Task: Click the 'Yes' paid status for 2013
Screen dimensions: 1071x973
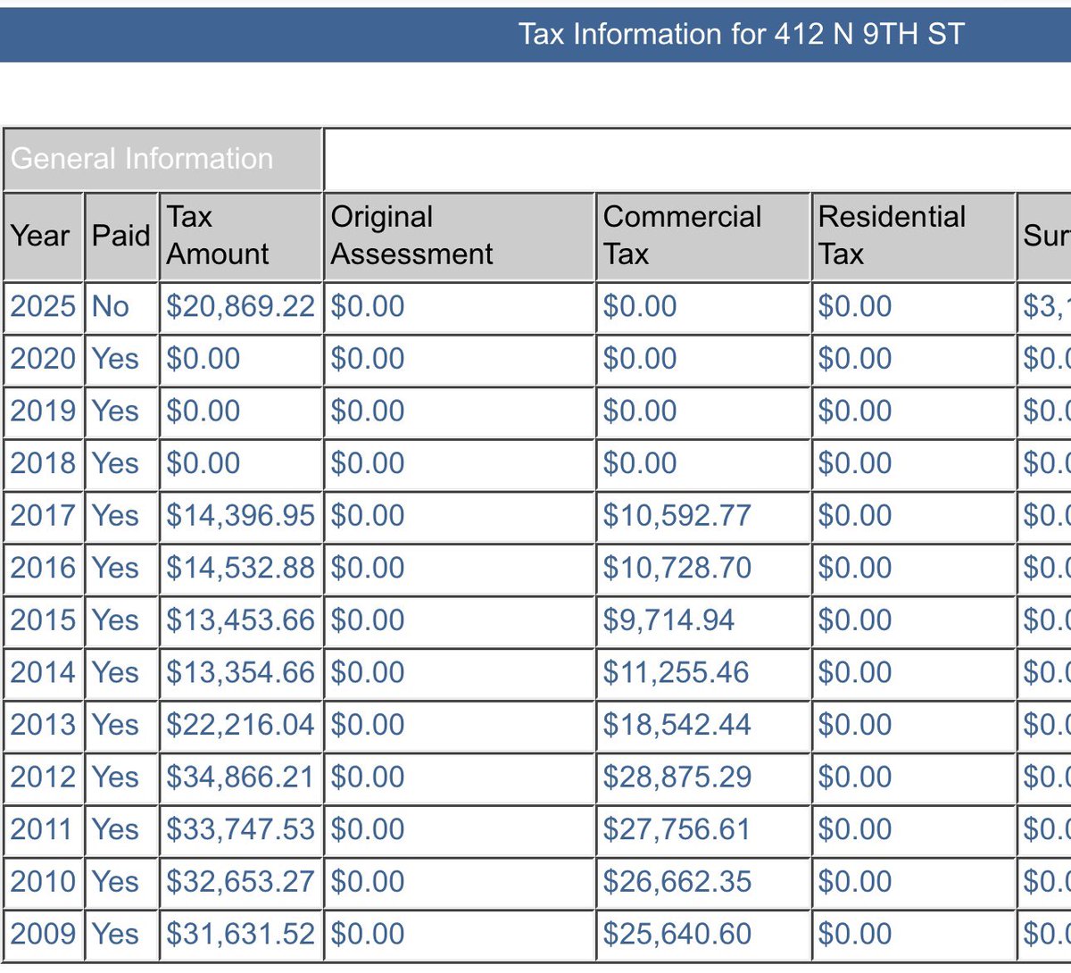Action: [115, 724]
